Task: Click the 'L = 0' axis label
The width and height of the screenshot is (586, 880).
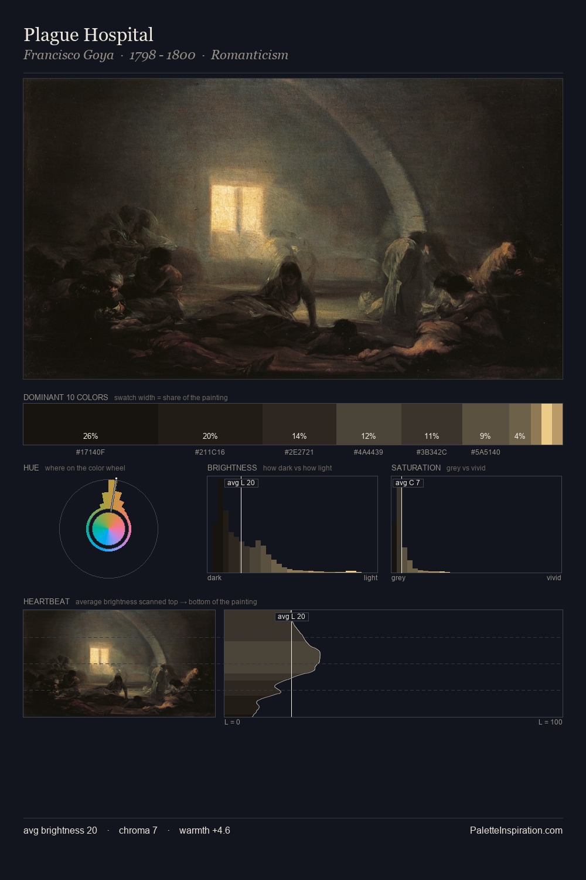Action: 232,722
